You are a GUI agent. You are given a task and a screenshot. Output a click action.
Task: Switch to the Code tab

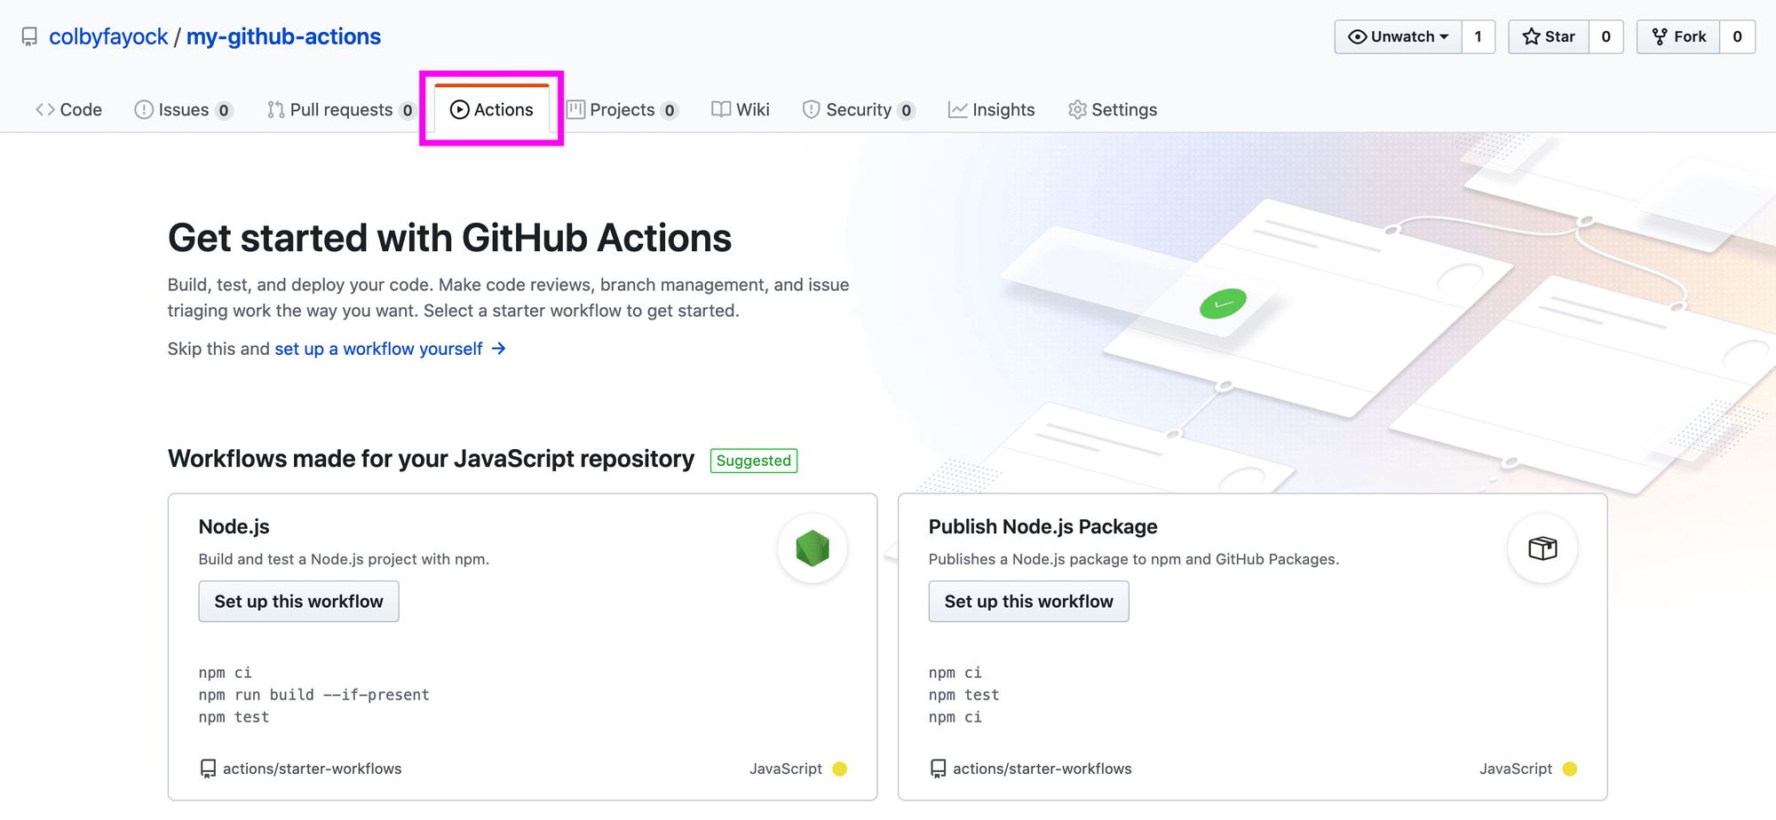click(x=68, y=109)
